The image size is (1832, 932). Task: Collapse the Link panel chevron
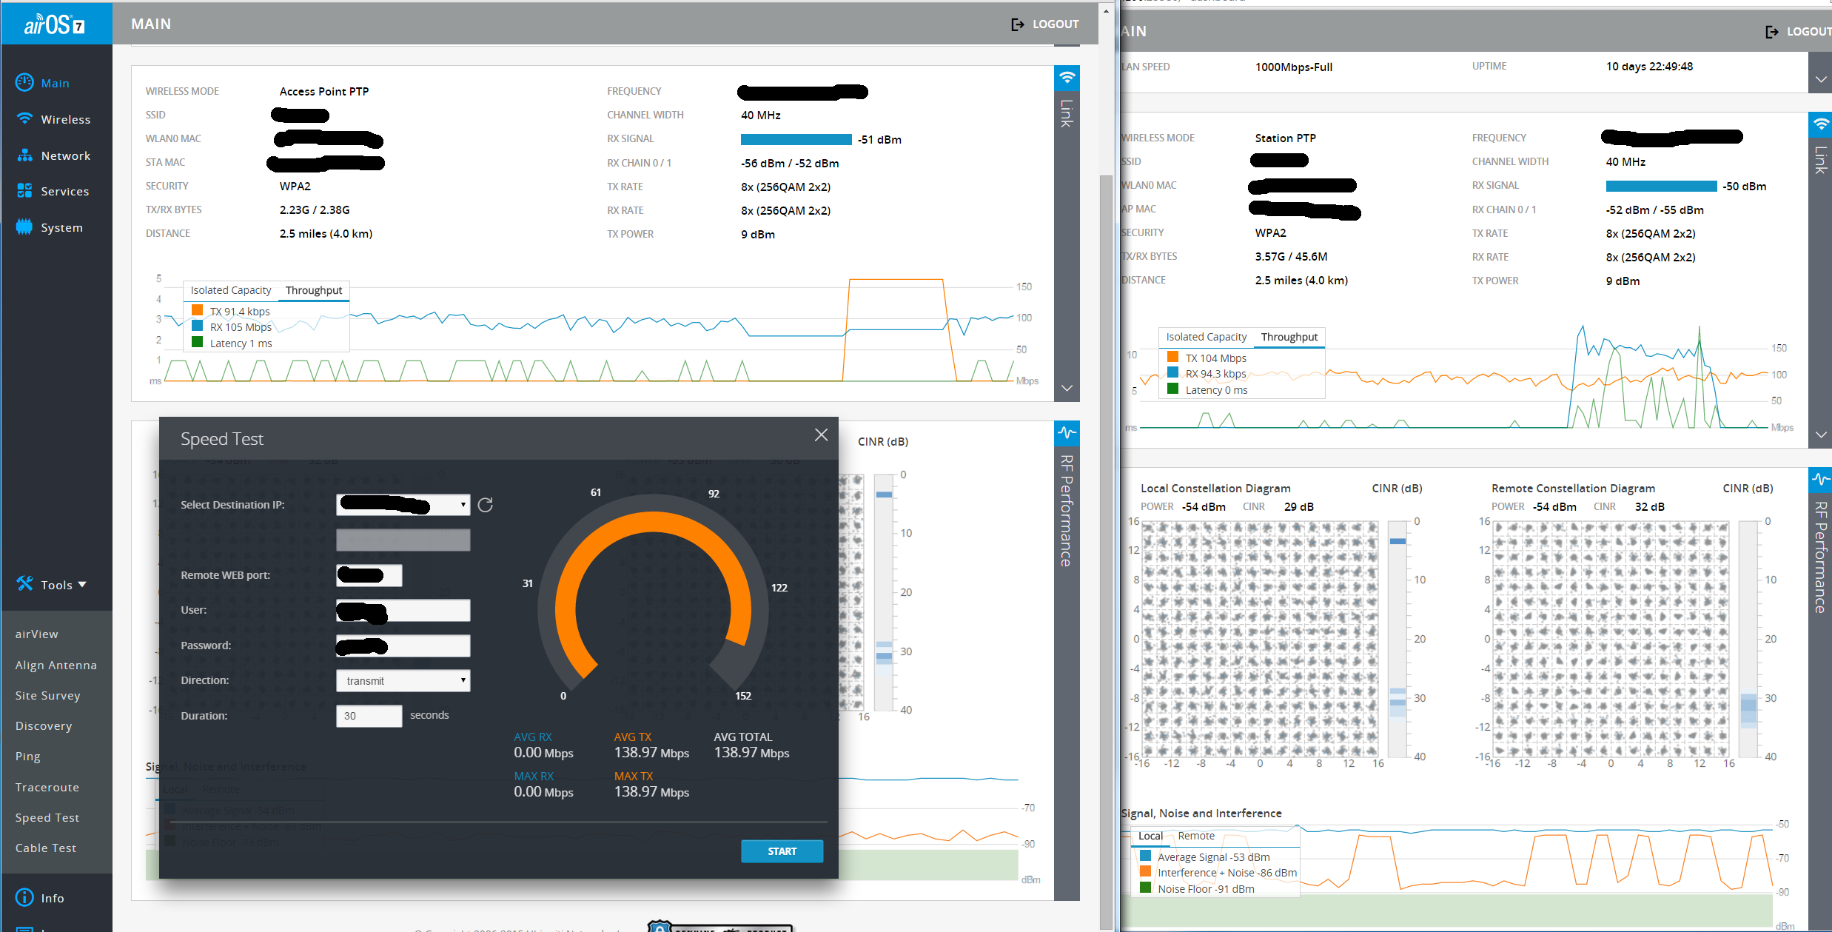pos(1067,389)
